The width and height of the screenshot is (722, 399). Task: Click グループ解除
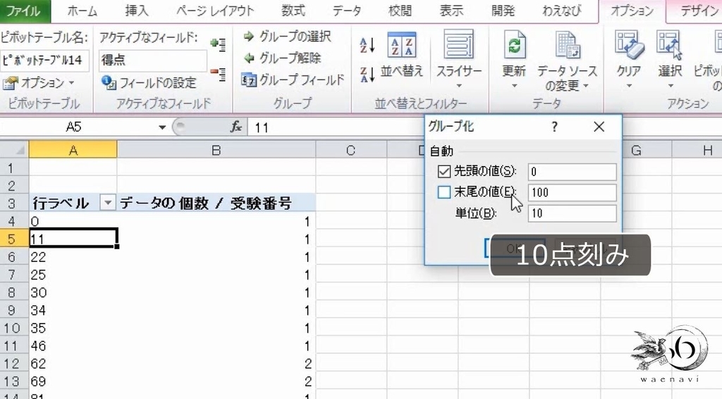[x=282, y=58]
